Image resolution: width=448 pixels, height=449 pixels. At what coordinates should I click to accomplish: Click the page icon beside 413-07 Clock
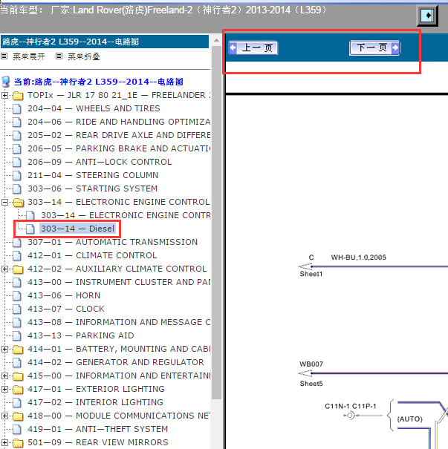[x=17, y=309]
